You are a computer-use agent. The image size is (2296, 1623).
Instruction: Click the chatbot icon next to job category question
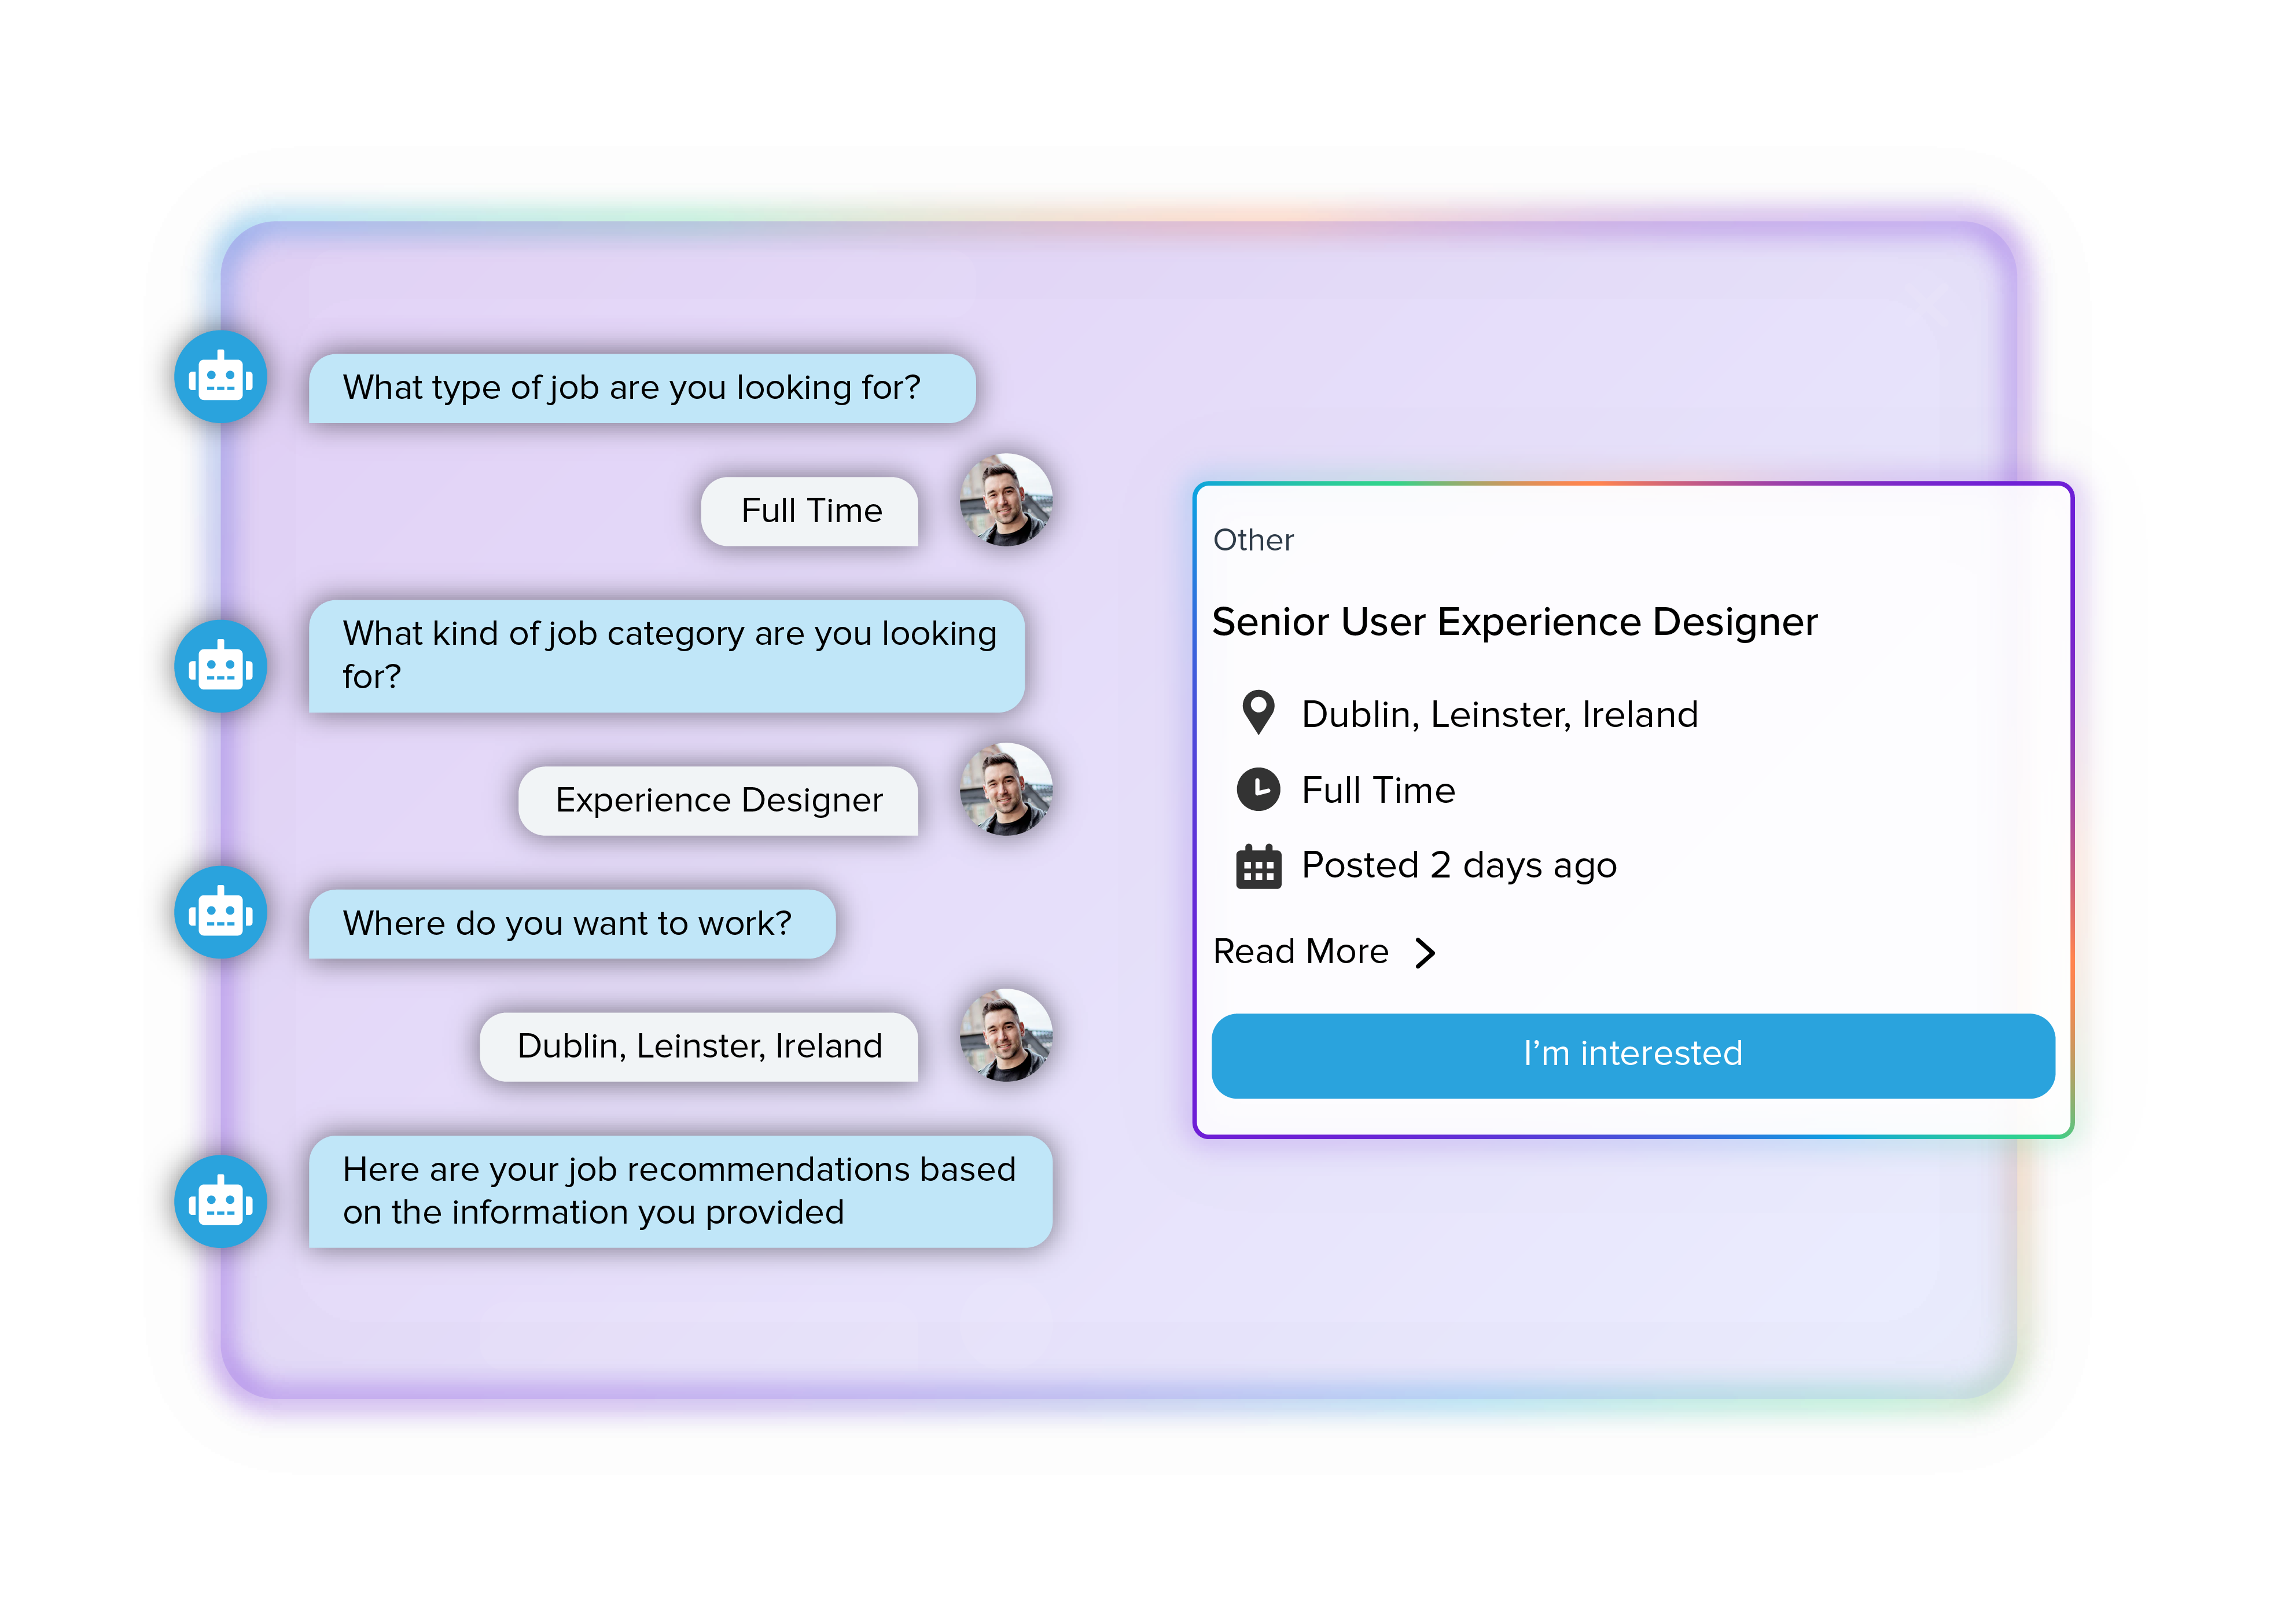[x=220, y=666]
